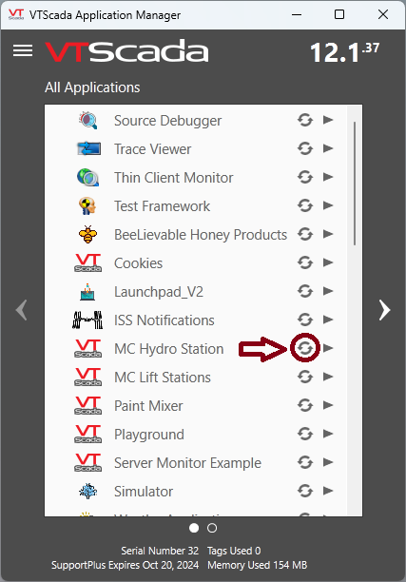Start the Paint Mixer application
The image size is (406, 582).
coord(328,405)
